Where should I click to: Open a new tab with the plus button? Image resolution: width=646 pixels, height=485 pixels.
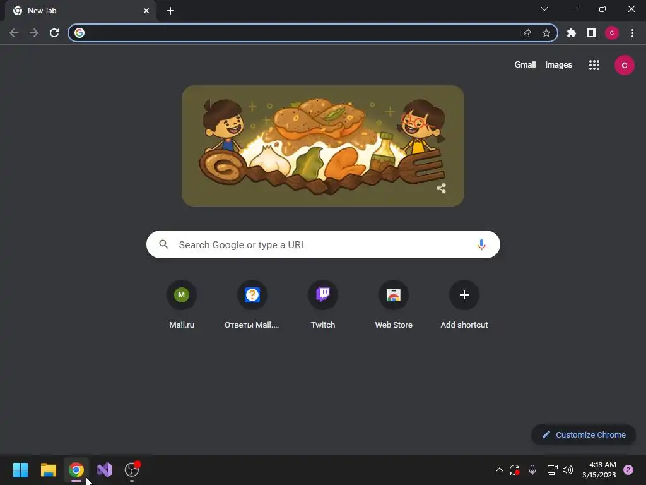[x=170, y=11]
